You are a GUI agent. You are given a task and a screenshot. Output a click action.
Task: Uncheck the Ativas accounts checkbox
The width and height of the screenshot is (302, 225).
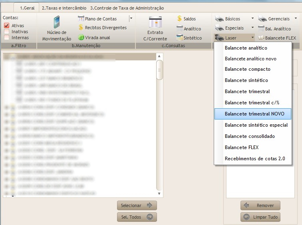[x=6, y=26]
